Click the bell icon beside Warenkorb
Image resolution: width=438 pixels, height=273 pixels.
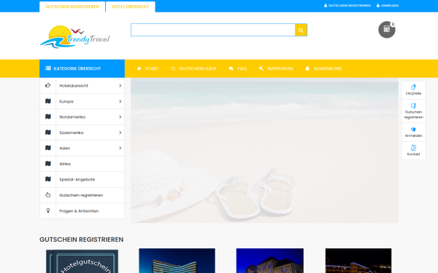(x=307, y=68)
